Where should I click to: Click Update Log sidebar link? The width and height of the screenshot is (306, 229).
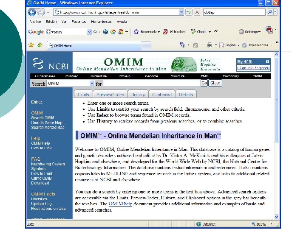point(41,204)
